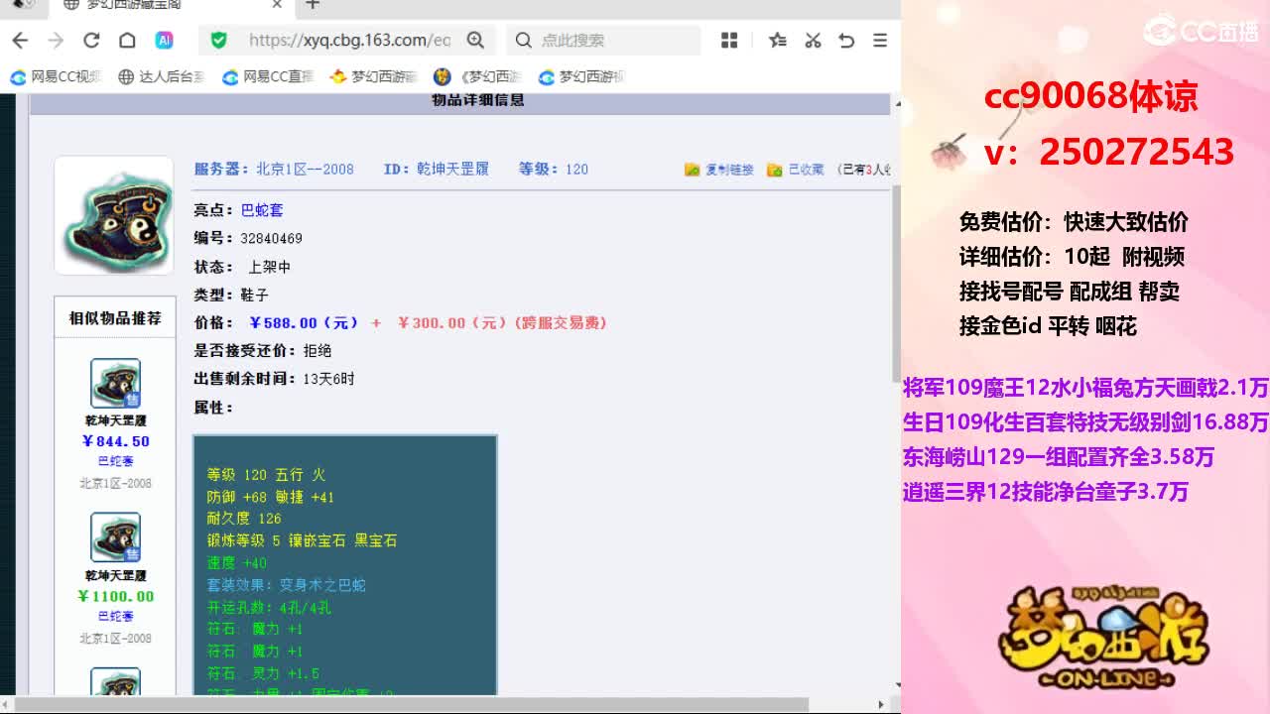Open a new browser tab
This screenshot has width=1270, height=714.
(x=313, y=5)
